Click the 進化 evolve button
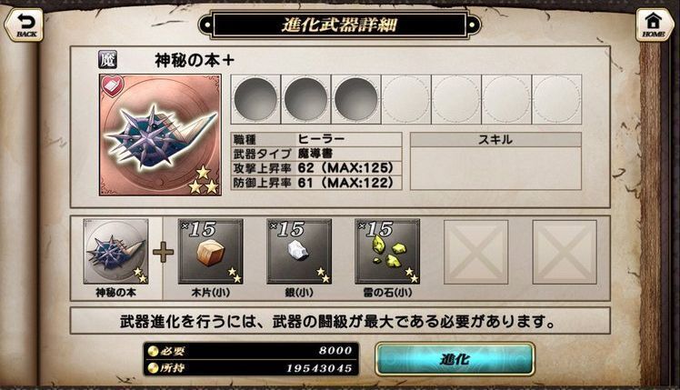Screen dimensions: 680x390 [x=455, y=359]
